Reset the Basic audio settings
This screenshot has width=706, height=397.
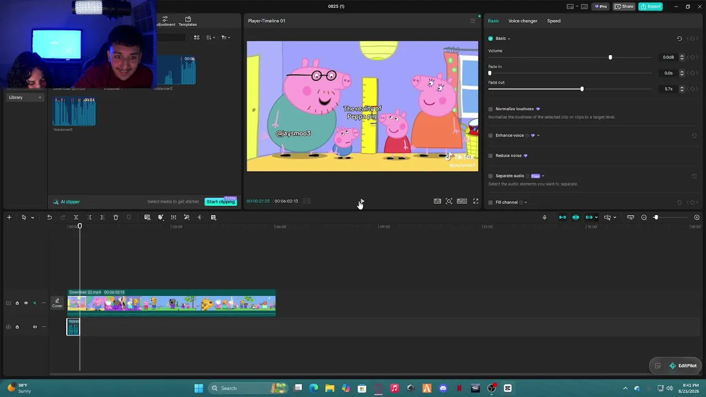point(680,39)
